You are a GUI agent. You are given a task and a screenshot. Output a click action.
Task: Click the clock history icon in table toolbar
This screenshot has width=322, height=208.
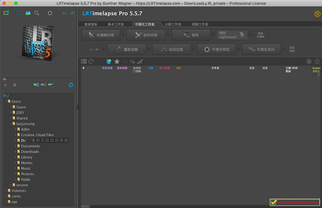click(91, 61)
